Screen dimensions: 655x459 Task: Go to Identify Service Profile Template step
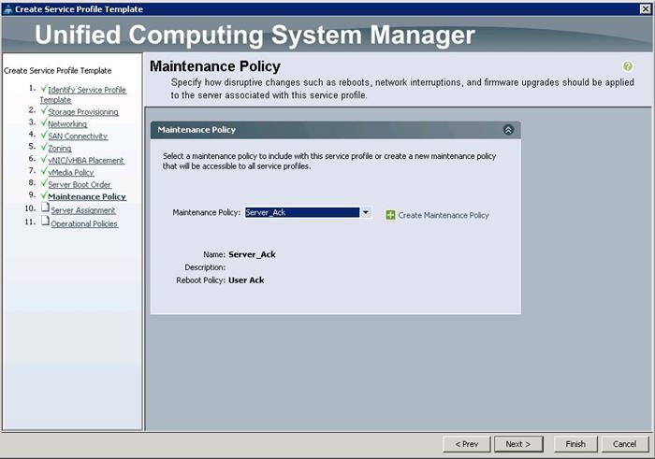pyautogui.click(x=83, y=94)
